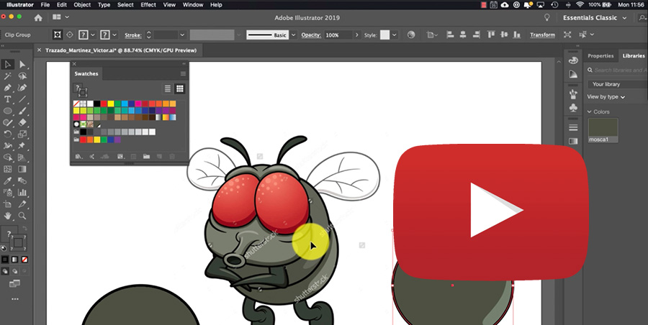The width and height of the screenshot is (648, 325).
Task: Switch to the Properties tab
Action: coord(600,56)
